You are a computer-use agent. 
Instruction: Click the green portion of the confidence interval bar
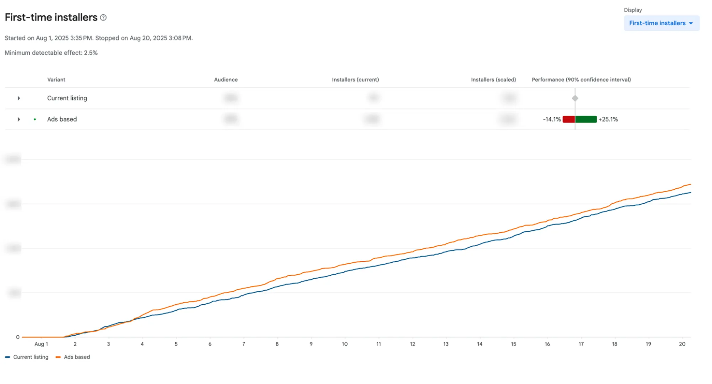point(586,119)
